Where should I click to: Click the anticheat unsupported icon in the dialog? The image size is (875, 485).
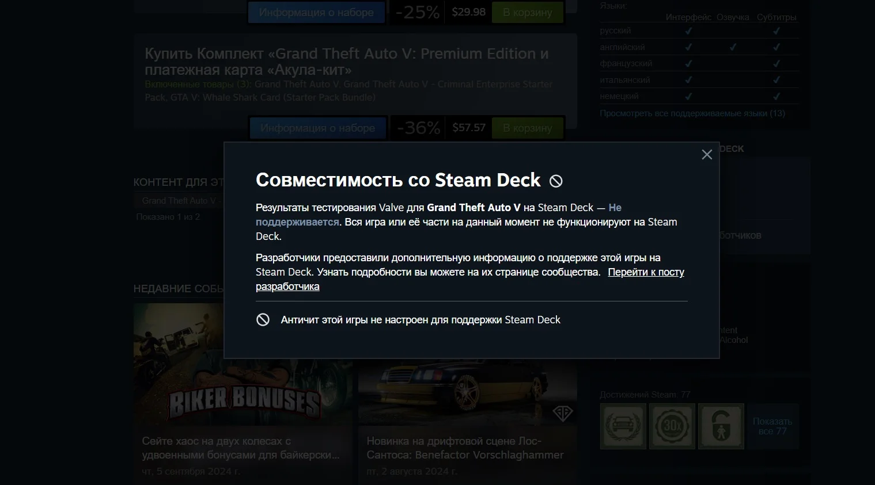pos(263,320)
